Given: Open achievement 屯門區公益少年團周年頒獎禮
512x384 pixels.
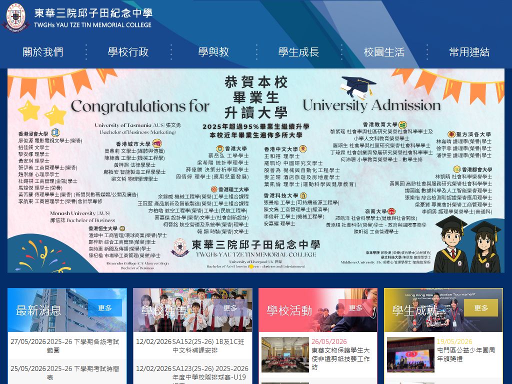Looking at the screenshot, I should point(466,354).
